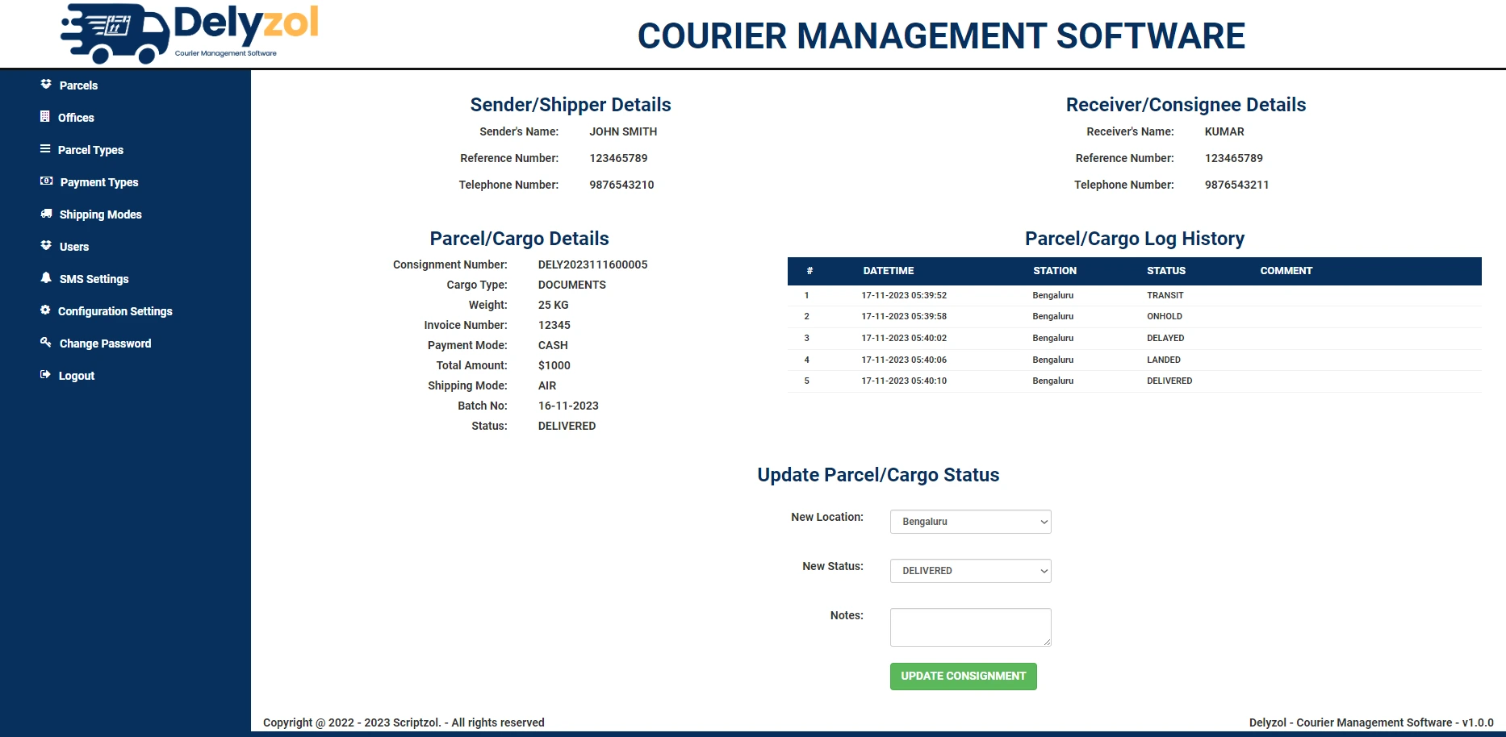Click receiver name KUMAR
Viewport: 1506px width, 737px height.
(x=1224, y=131)
